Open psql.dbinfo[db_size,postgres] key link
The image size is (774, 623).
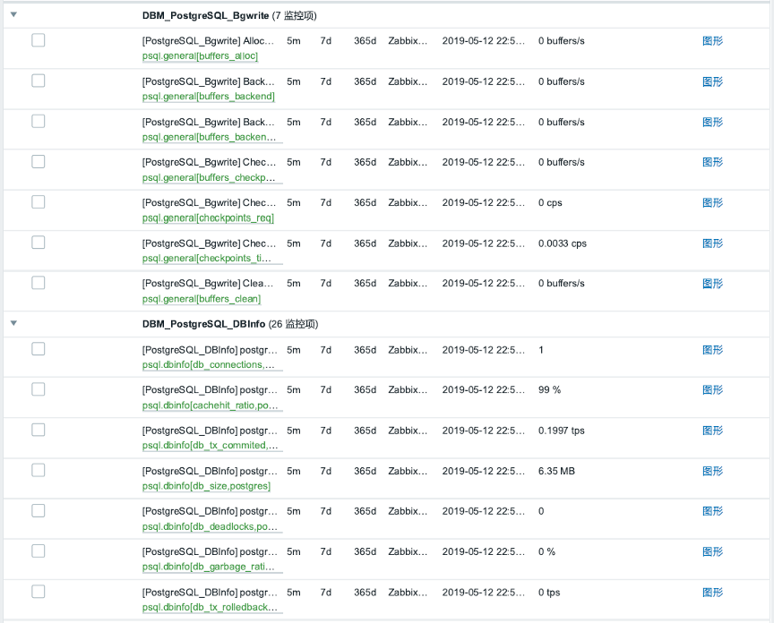(206, 486)
